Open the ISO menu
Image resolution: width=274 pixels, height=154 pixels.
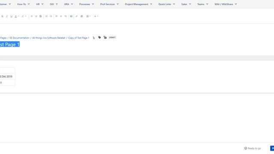(x=54, y=4)
